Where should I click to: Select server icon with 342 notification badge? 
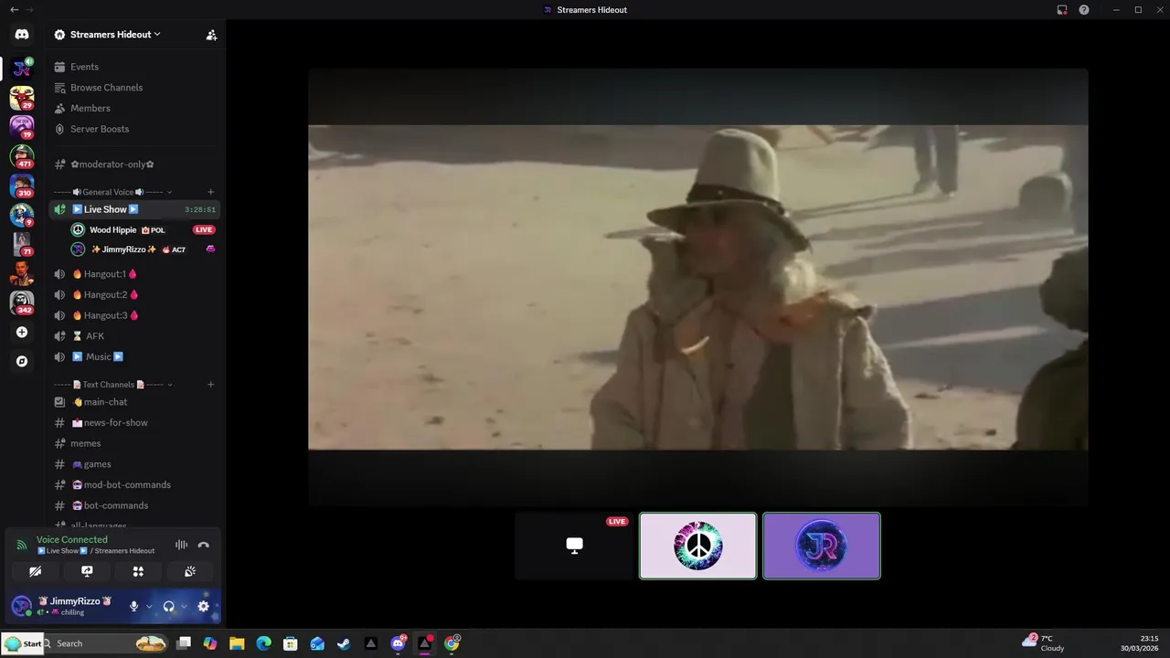click(22, 302)
